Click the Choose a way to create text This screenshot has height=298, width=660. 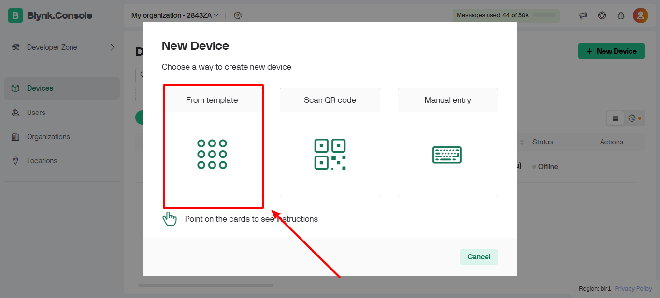coord(227,67)
